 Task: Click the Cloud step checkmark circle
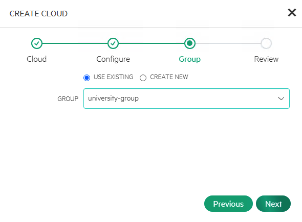click(36, 43)
